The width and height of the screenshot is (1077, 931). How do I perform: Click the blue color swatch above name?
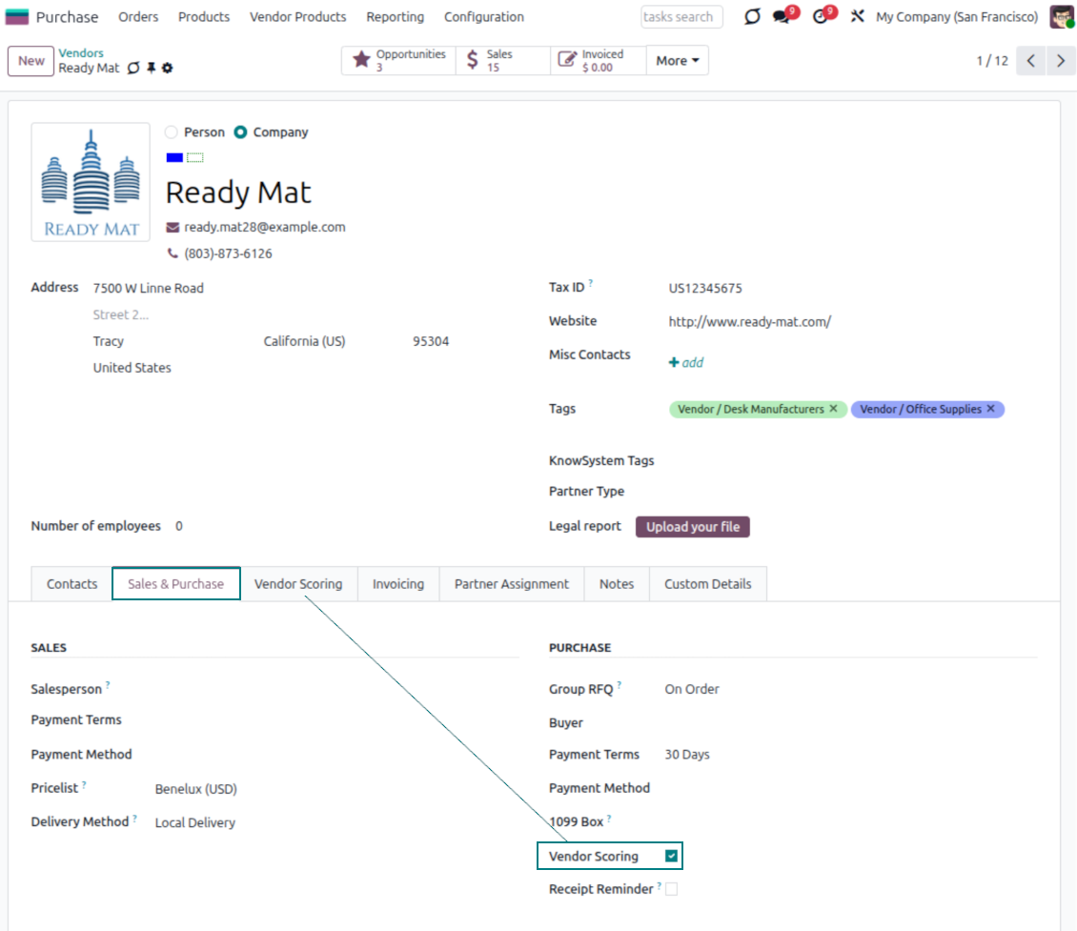[x=174, y=157]
